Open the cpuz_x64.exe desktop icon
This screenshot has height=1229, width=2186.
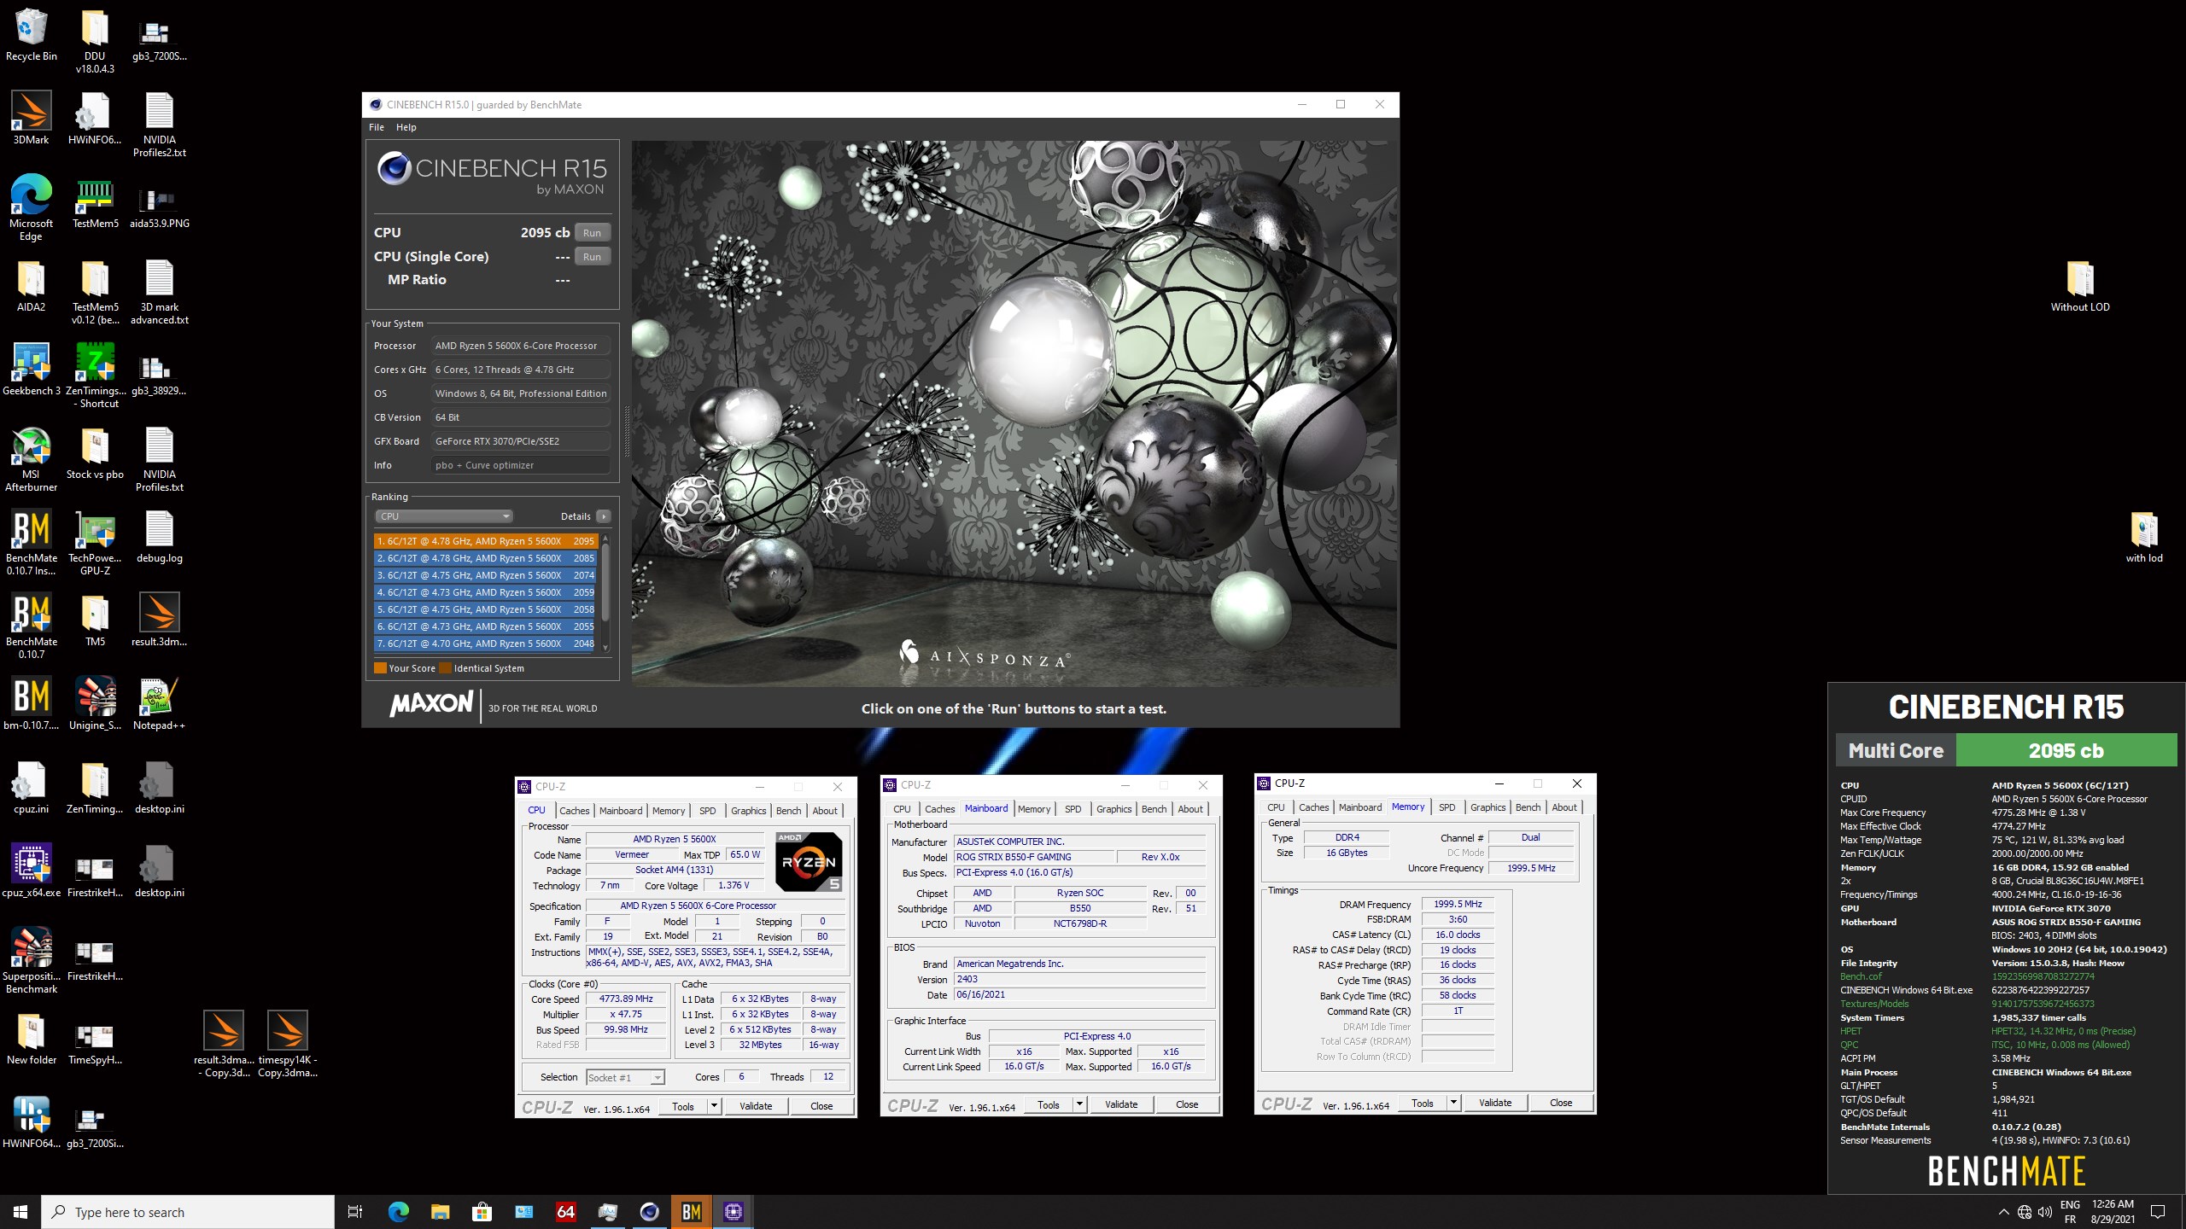click(x=31, y=871)
